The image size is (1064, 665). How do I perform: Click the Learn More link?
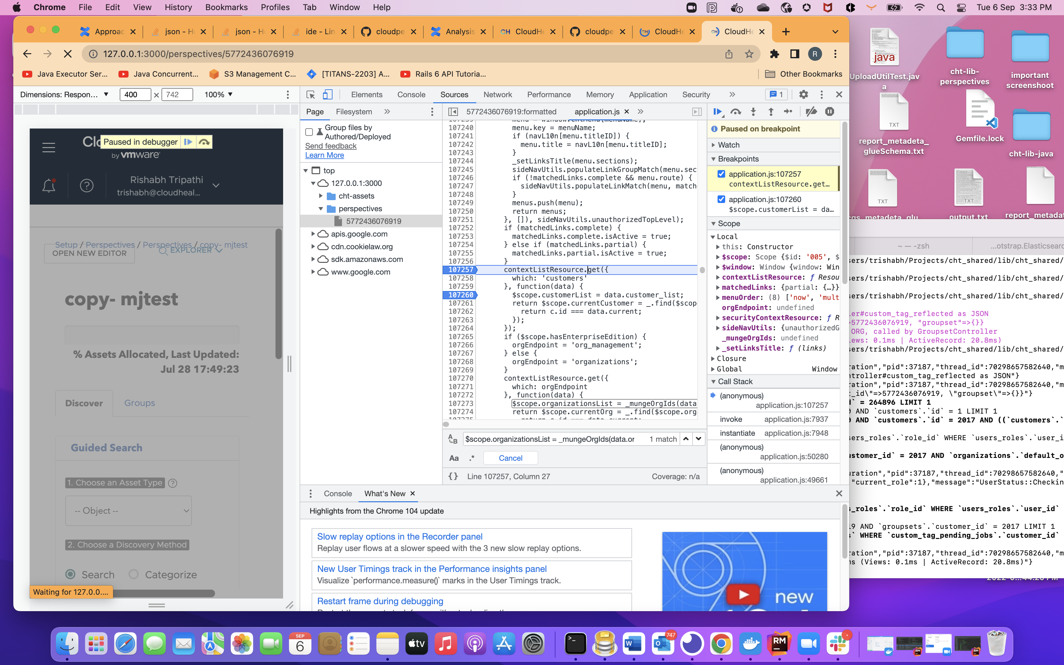click(x=325, y=155)
